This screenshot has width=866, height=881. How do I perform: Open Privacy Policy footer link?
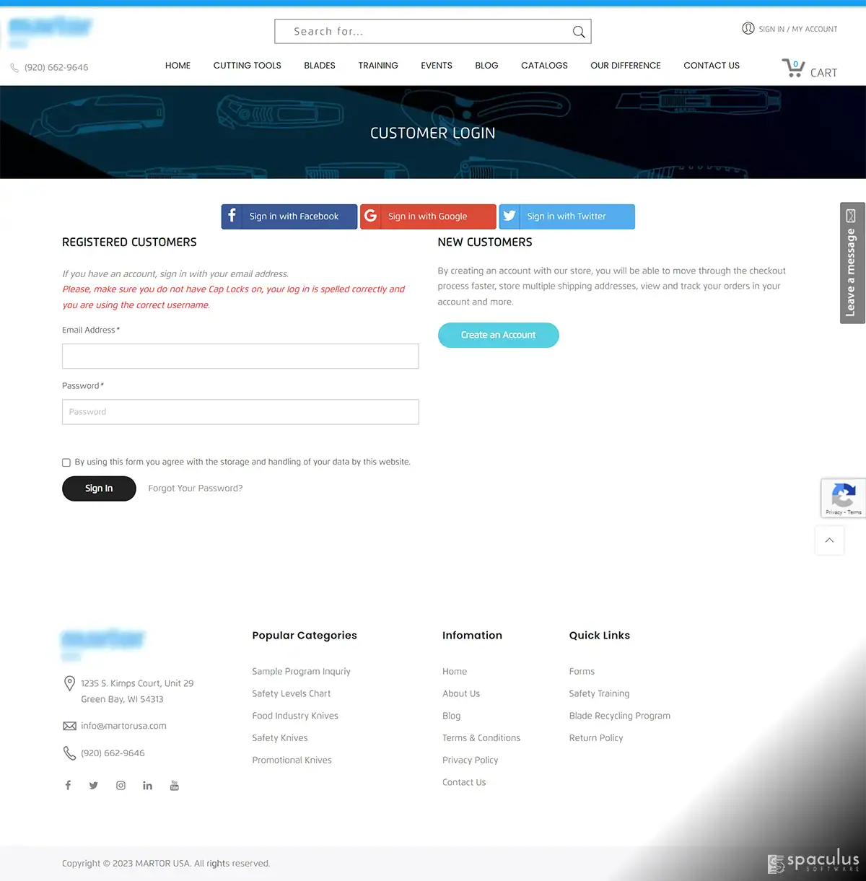coord(471,761)
